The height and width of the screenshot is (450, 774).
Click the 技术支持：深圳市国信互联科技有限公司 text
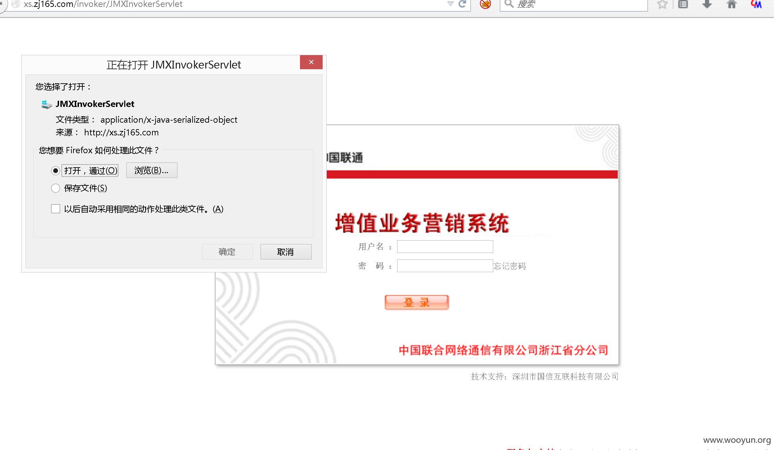545,377
